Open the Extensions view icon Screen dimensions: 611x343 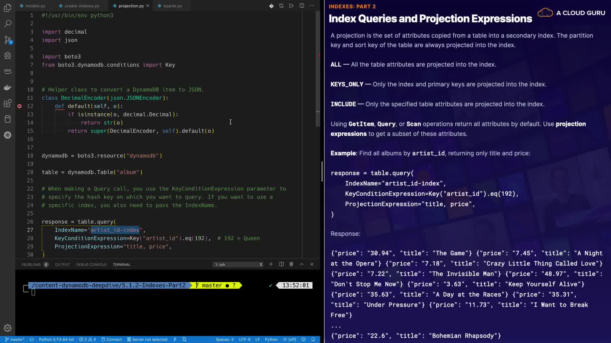8,104
